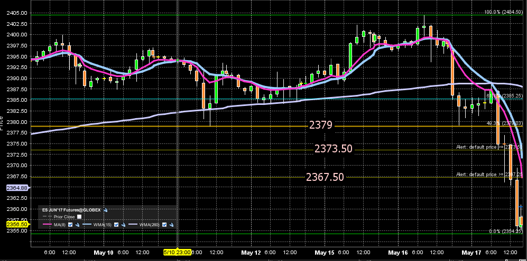This screenshot has width=527, height=261.
Task: Click the 100.0% (2404.50) Fibonacci label
Action: [x=503, y=12]
